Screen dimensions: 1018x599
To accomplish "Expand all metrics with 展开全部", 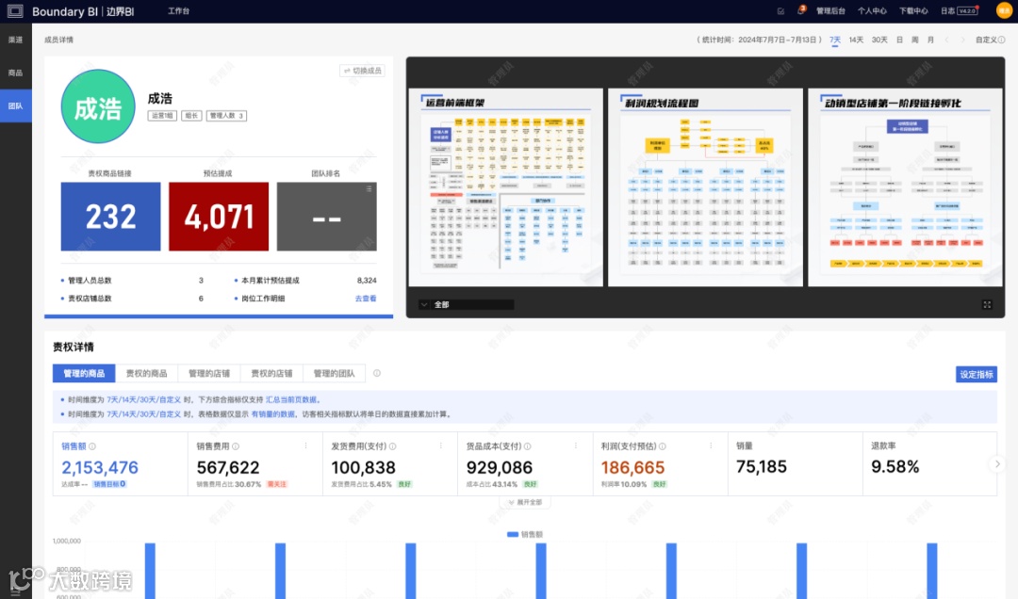I will 525,502.
